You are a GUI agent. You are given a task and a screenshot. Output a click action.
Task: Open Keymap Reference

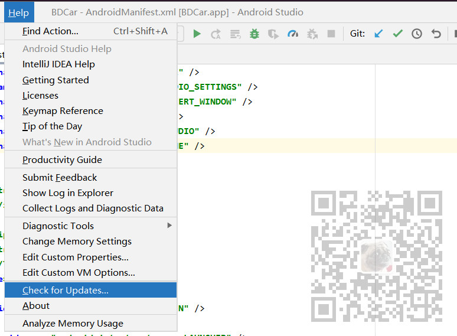click(x=91, y=111)
